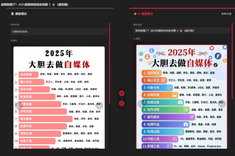Show previous image on original cover carousel
Viewport: 235px width, 156px height.
(x=19, y=106)
